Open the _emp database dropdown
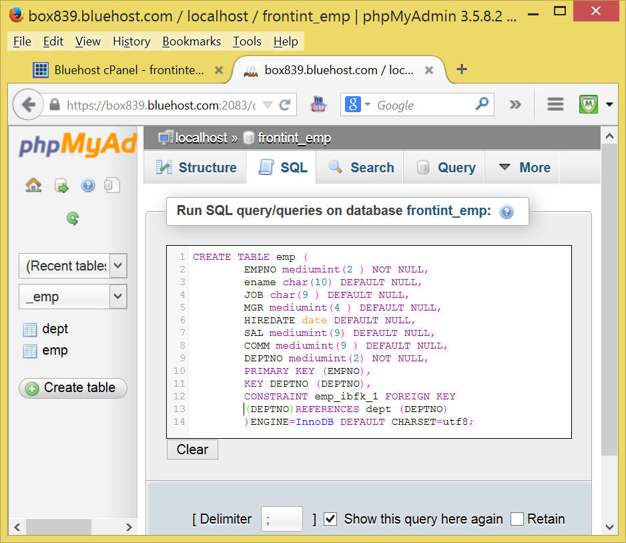The image size is (626, 543). click(117, 297)
